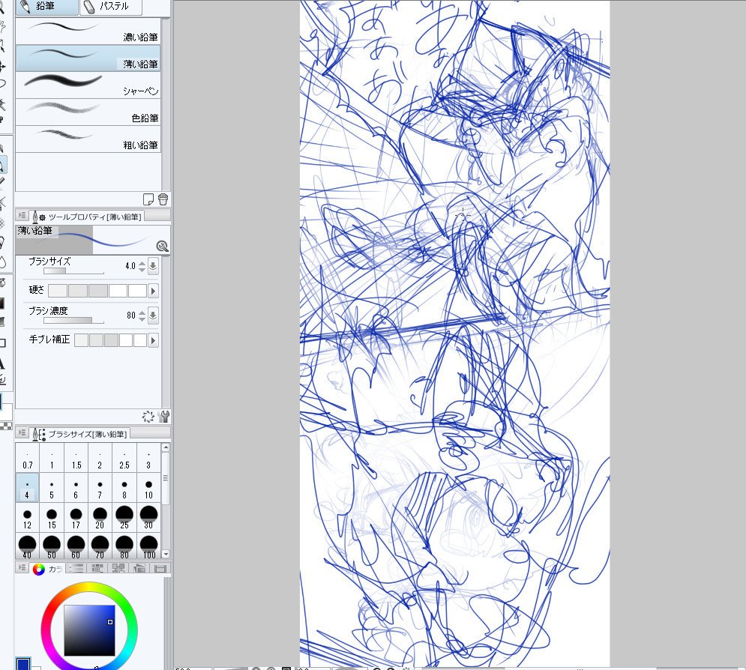Set 硬さ to the first level box
The height and width of the screenshot is (670, 746).
coord(58,291)
